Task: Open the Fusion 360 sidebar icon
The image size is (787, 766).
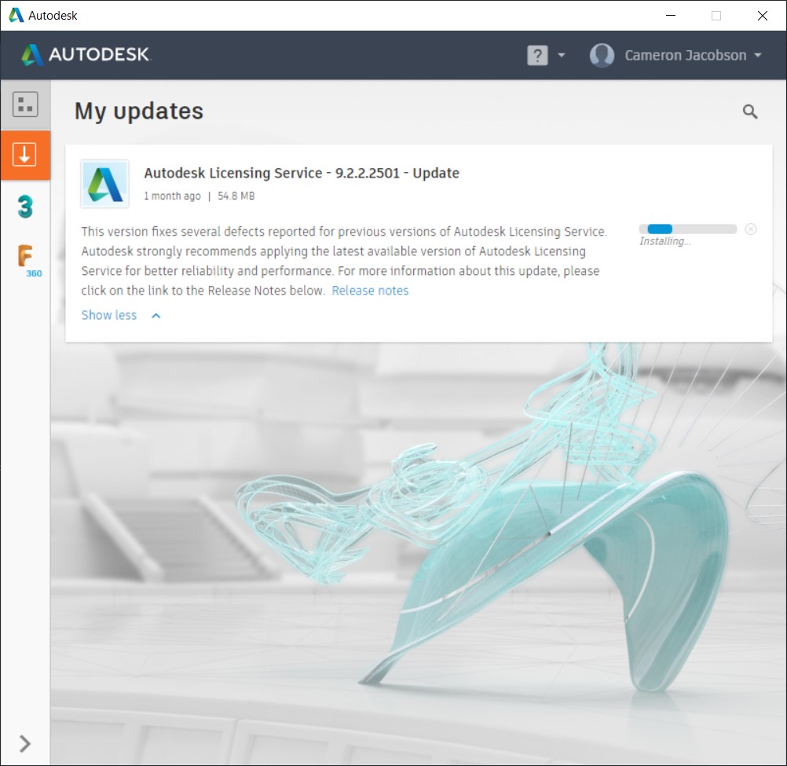Action: click(x=28, y=260)
